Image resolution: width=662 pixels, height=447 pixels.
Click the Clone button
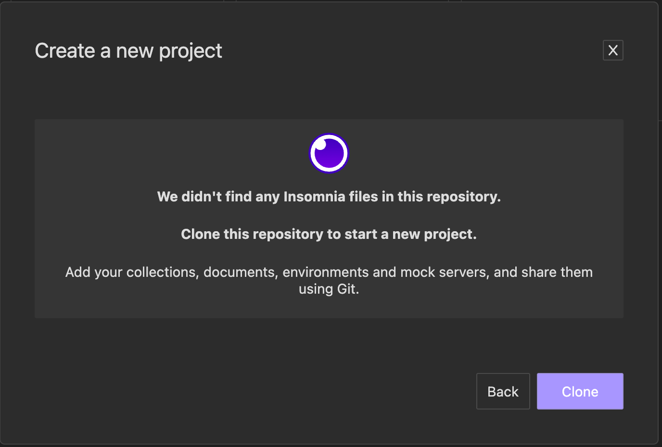click(580, 391)
